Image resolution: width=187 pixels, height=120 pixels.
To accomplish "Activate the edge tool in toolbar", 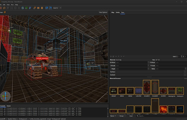I will 15,8.
